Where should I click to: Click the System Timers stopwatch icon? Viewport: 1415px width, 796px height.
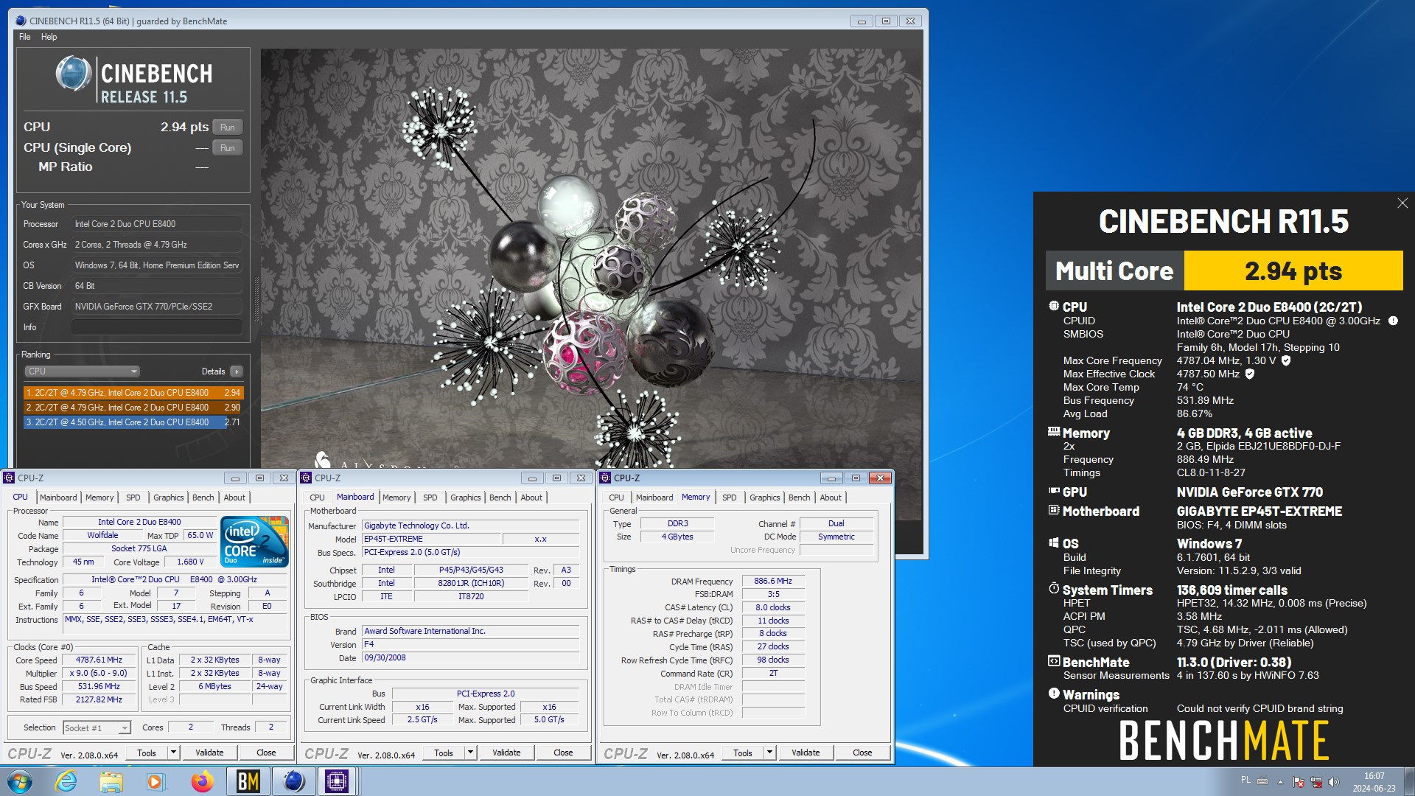(1054, 589)
